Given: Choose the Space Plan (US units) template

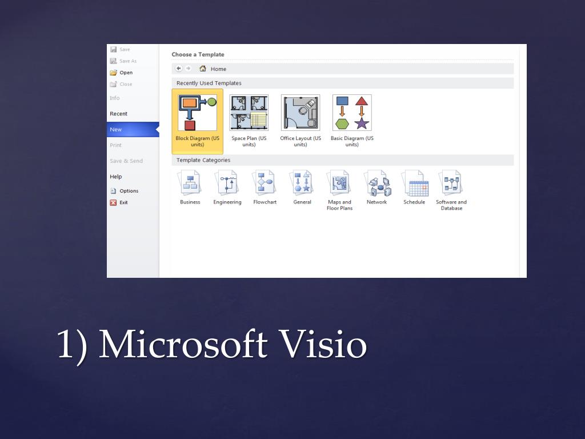Looking at the screenshot, I should (x=249, y=121).
